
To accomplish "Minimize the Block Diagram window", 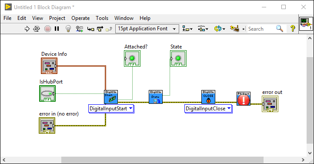I will [264, 7].
